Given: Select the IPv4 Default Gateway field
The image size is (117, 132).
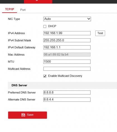Looking at the screenshot, I should (67, 47).
